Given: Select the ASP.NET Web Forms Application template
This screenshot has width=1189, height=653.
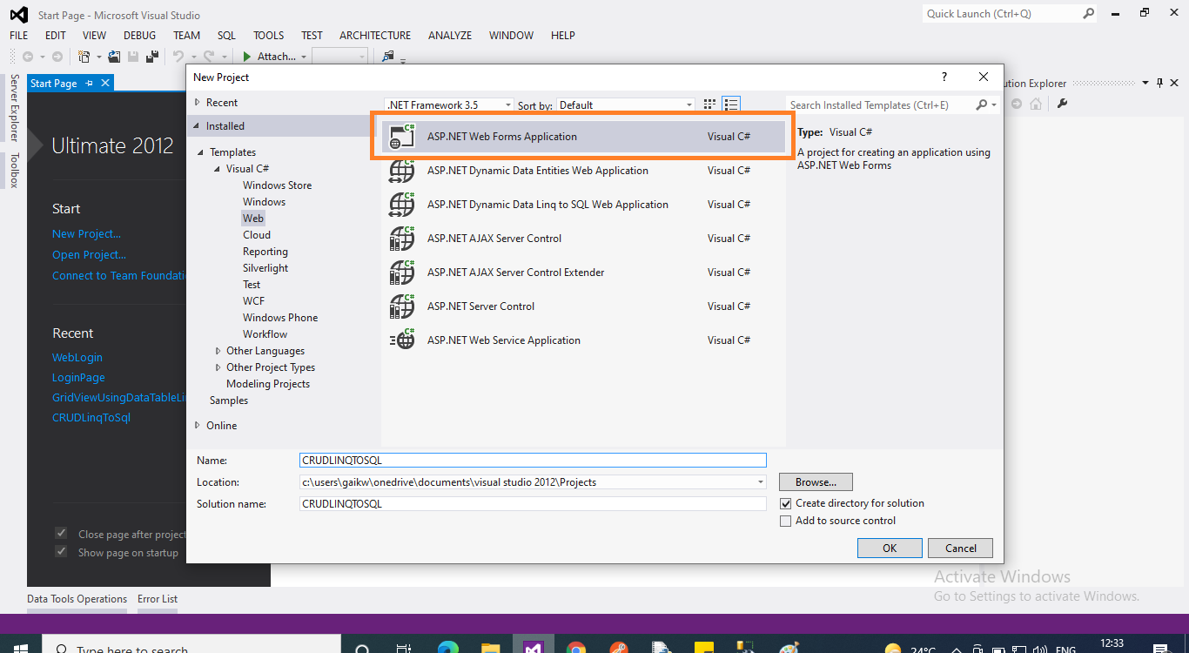Looking at the screenshot, I should [x=583, y=137].
